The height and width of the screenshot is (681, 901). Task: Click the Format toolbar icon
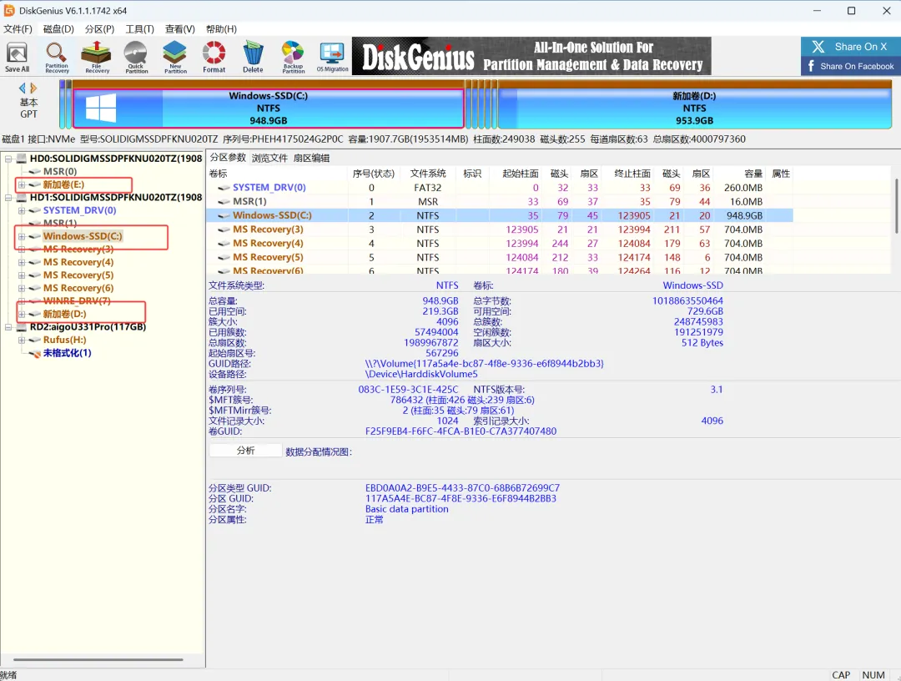tap(214, 57)
